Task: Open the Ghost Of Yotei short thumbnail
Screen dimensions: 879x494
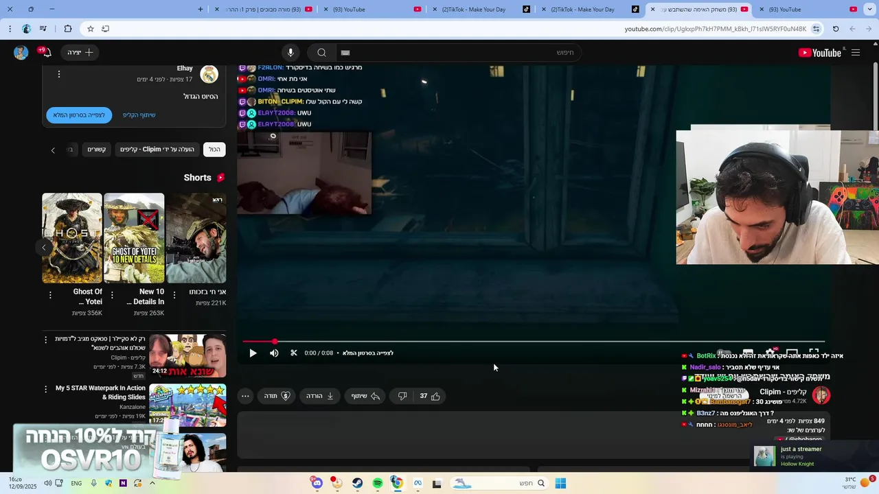Action: point(72,238)
